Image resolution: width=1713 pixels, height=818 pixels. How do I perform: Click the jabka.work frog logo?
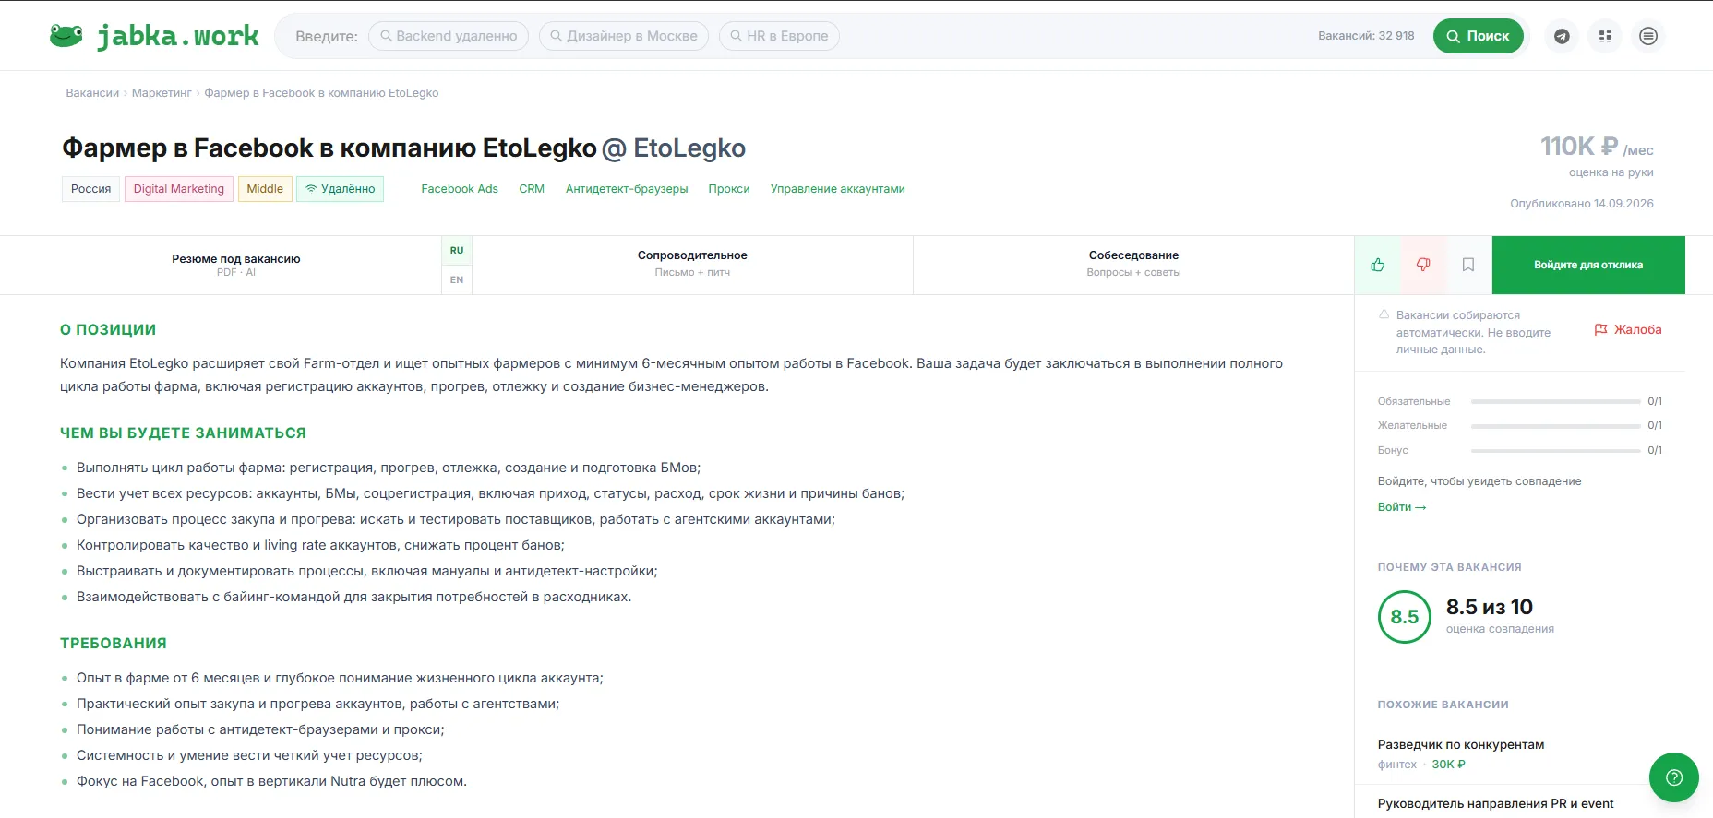pos(153,36)
